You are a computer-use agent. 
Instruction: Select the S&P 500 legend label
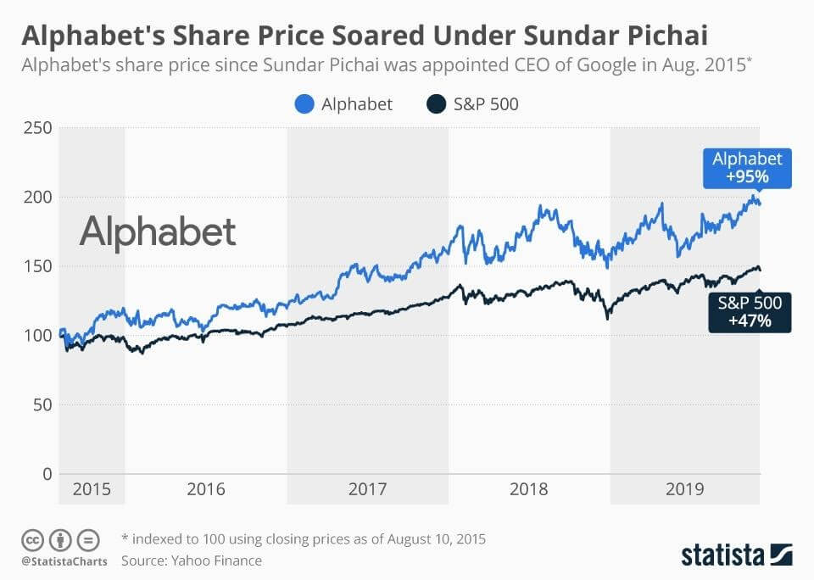pos(486,104)
